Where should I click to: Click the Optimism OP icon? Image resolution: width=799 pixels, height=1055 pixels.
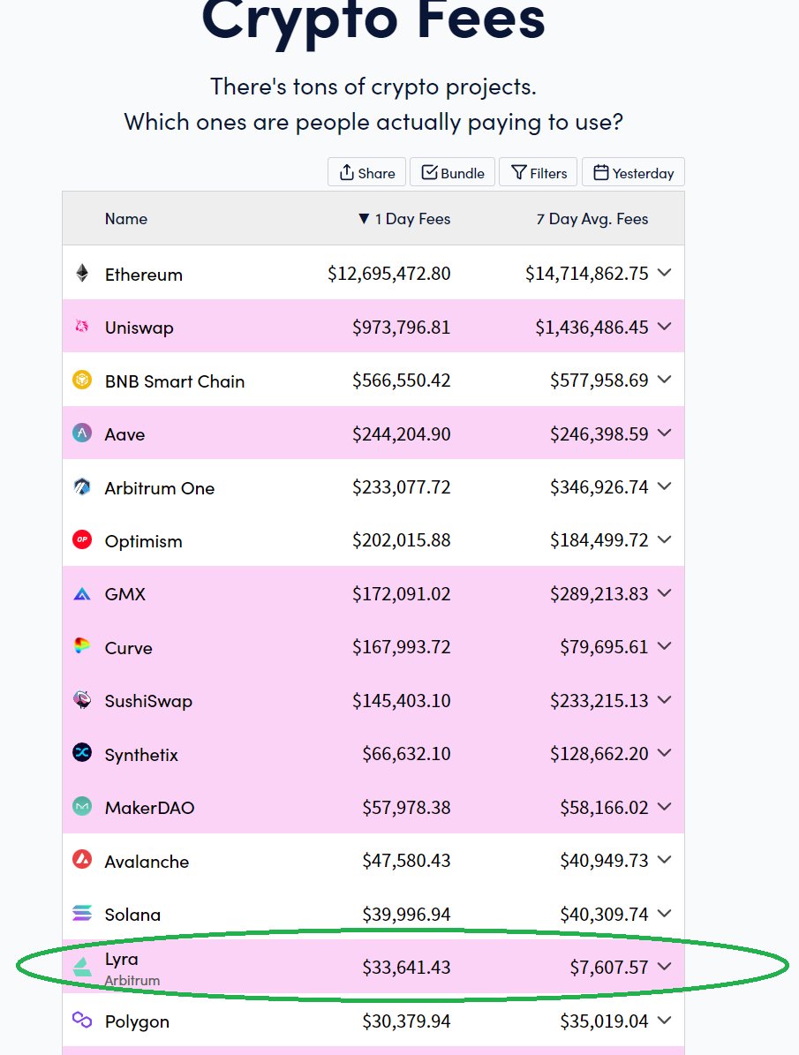[82, 539]
